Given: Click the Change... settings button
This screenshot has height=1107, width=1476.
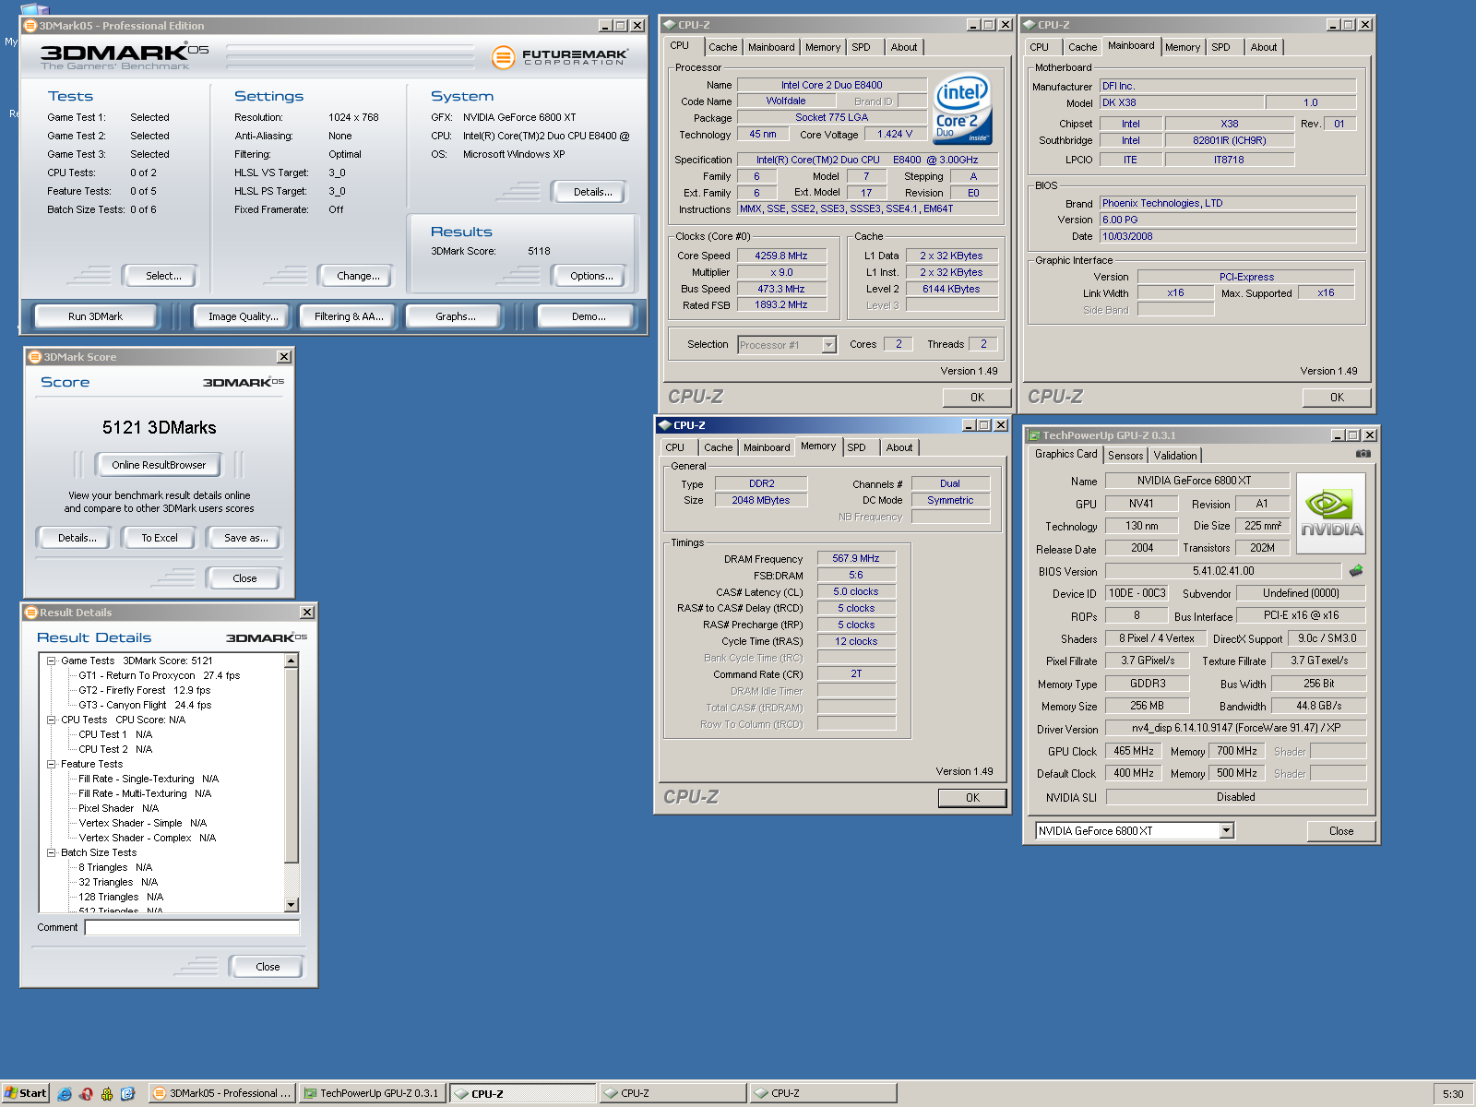Looking at the screenshot, I should [358, 276].
